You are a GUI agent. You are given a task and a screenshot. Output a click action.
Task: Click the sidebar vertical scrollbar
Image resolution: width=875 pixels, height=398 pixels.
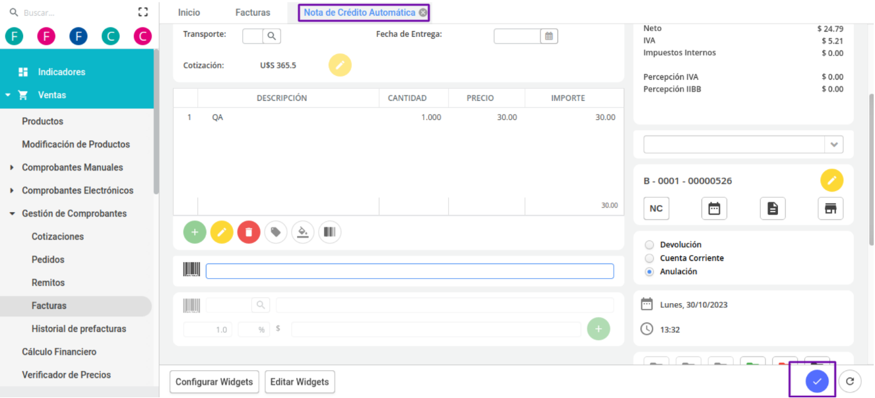click(x=156, y=122)
